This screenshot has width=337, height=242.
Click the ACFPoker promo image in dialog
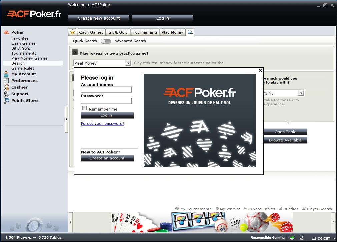click(x=200, y=121)
